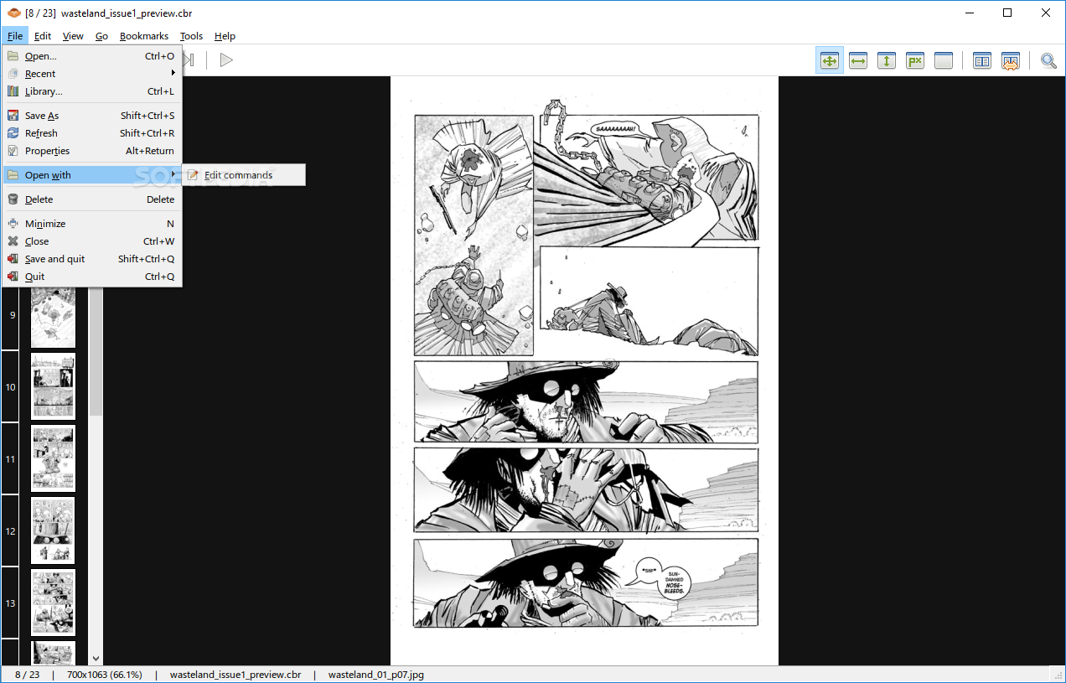Select page 11 thumbnail
This screenshot has width=1066, height=683.
point(53,458)
